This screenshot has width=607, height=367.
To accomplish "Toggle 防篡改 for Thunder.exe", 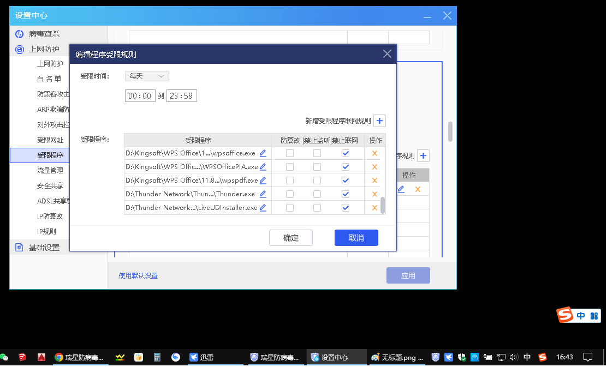I will pos(289,194).
